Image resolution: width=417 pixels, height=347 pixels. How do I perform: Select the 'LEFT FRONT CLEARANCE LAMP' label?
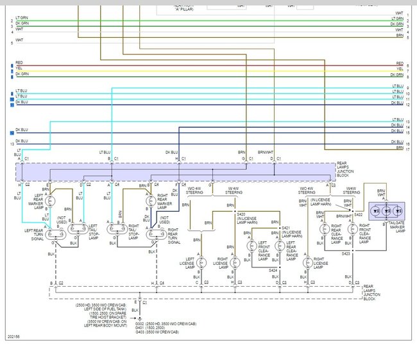[x=264, y=251]
